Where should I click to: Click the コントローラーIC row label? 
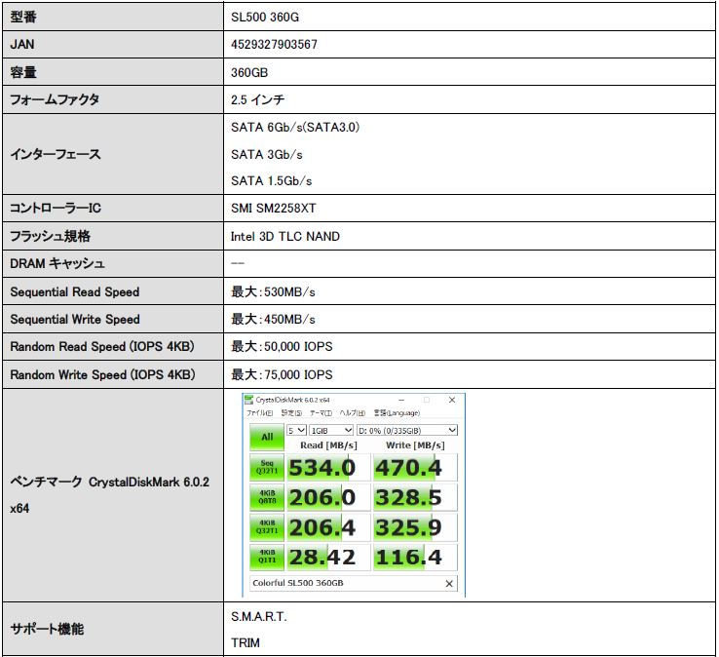coord(56,209)
